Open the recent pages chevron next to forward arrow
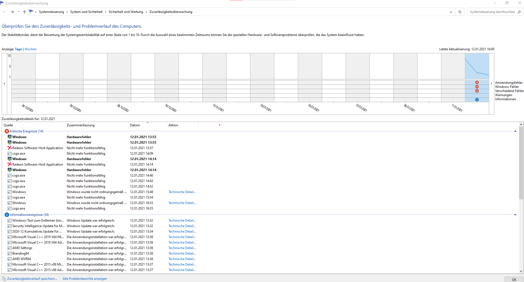This screenshot has height=282, width=524. point(18,12)
